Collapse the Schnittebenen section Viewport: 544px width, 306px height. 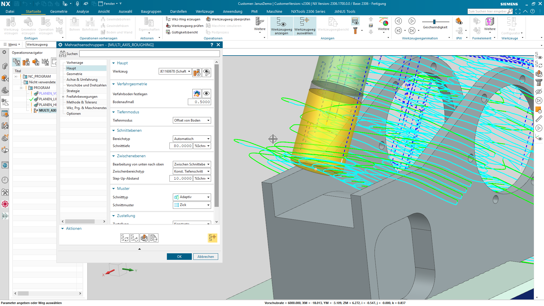point(114,130)
